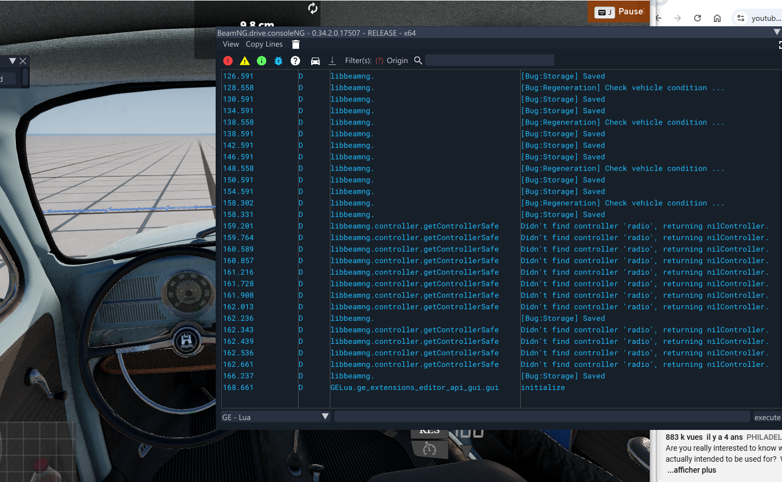Viewport: 782px width, 482px height.
Task: Click the magnifier search icon in console
Action: pyautogui.click(x=418, y=60)
